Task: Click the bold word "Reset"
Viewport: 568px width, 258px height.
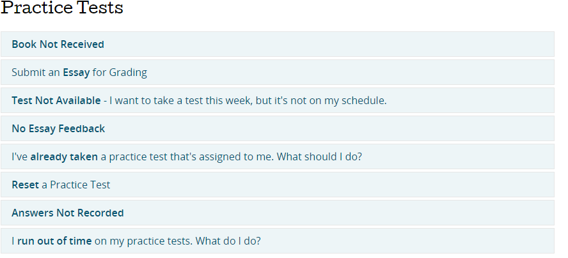Action: tap(25, 185)
